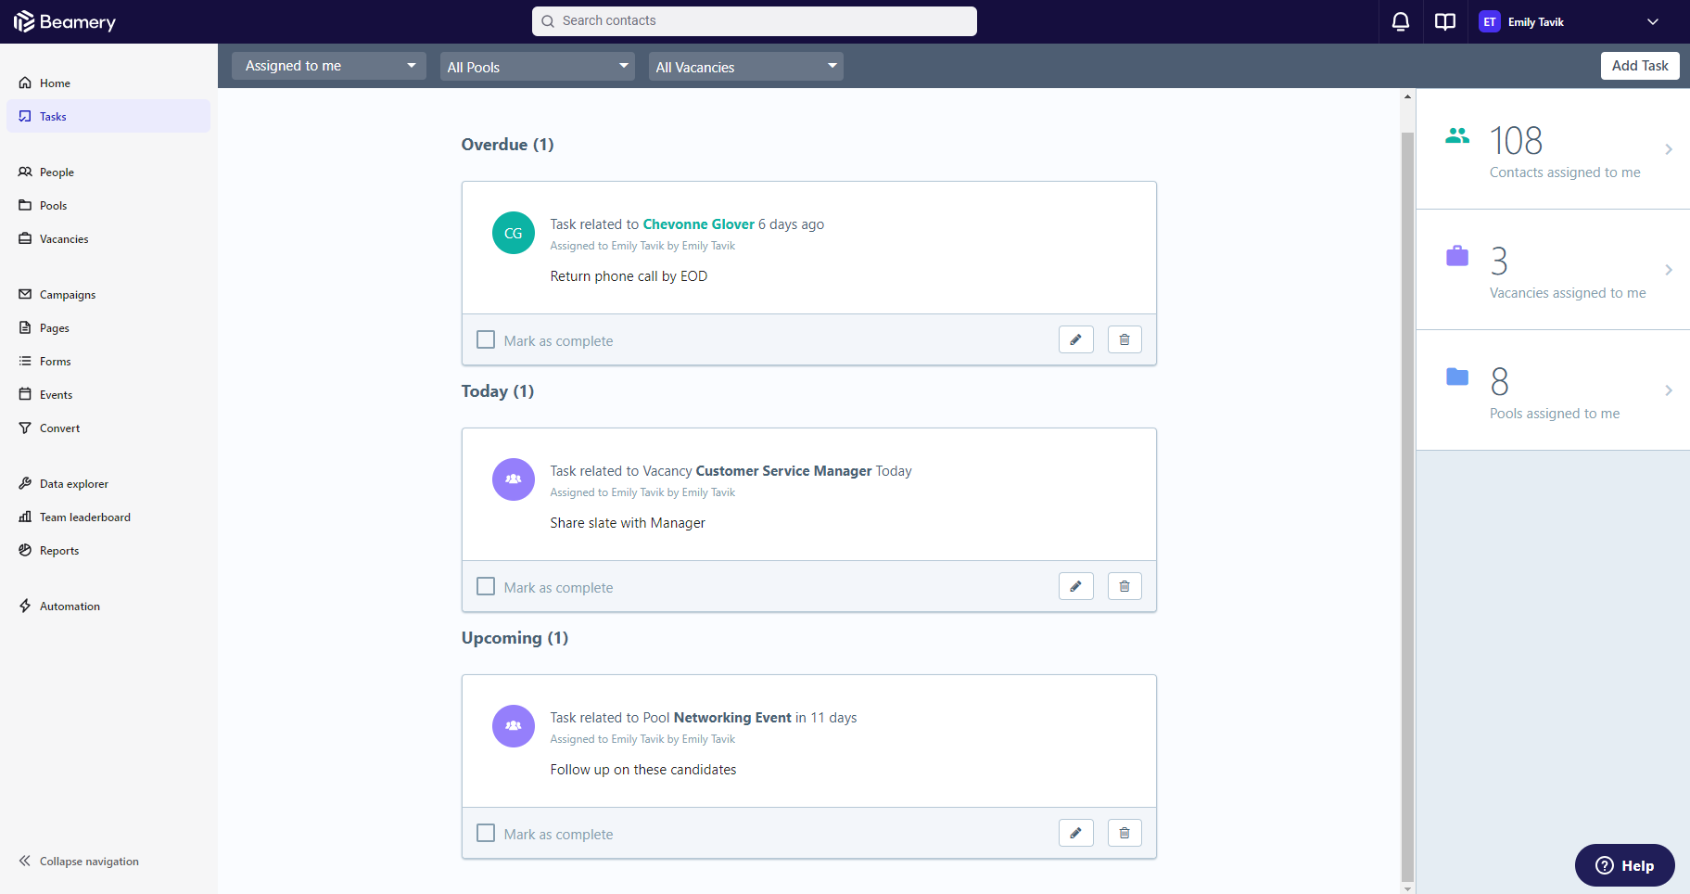Open the Assigned to me dropdown
This screenshot has width=1690, height=894.
329,66
